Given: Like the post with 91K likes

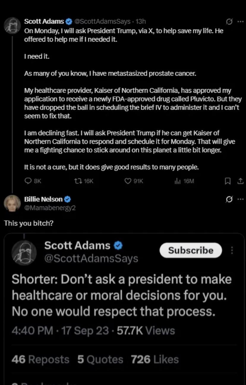Looking at the screenshot, I should 128,181.
